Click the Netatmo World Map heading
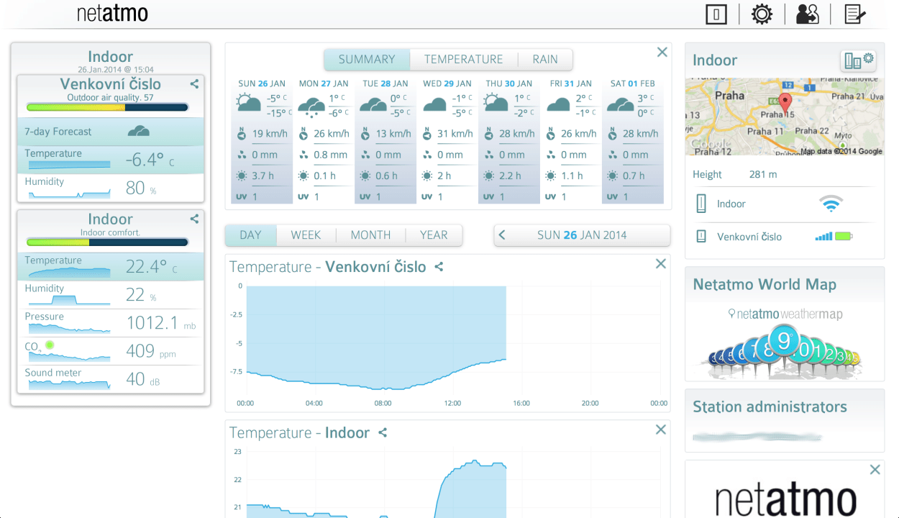 pos(765,285)
